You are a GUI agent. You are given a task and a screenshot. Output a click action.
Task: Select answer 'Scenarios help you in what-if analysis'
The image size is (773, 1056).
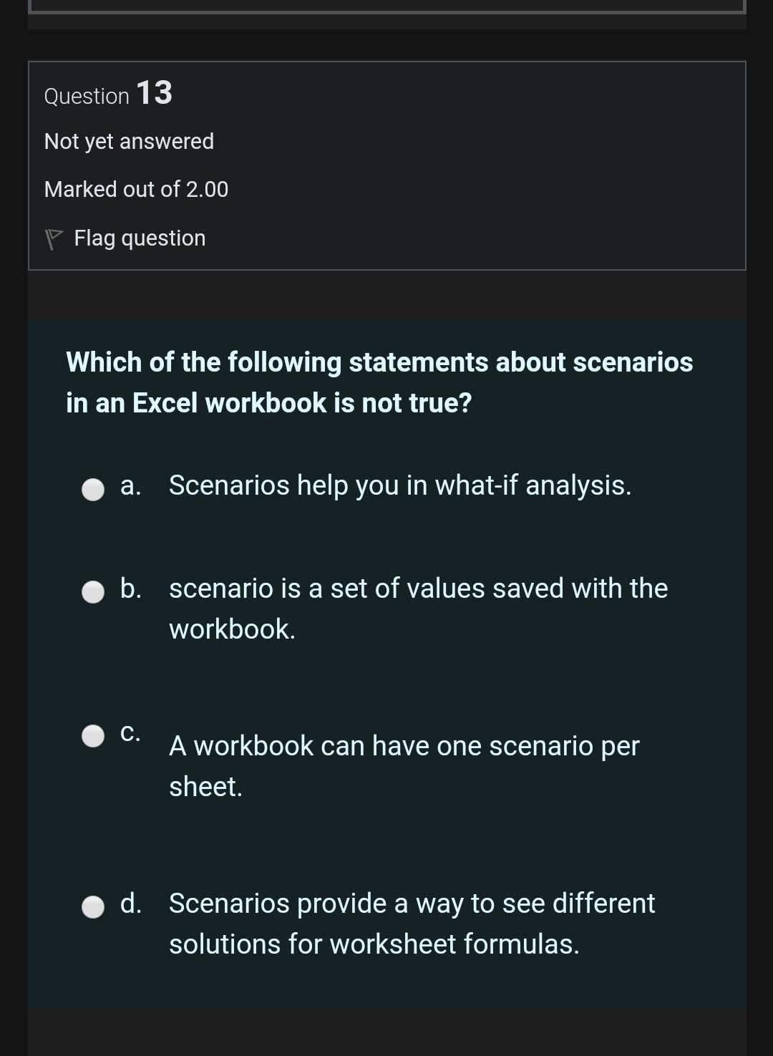click(399, 485)
